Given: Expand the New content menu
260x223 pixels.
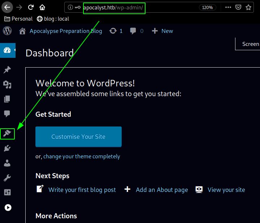Looking at the screenshot, I should click(162, 31).
